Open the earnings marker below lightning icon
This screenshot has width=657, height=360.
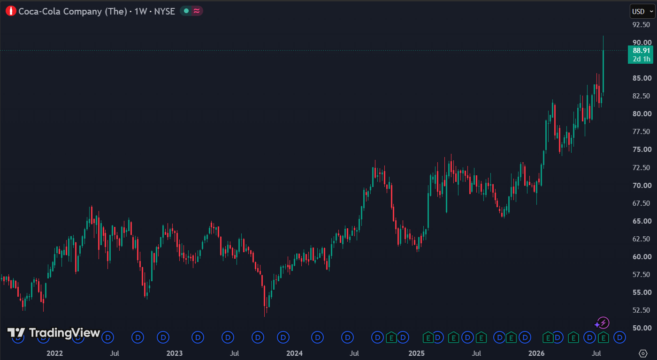(x=604, y=337)
